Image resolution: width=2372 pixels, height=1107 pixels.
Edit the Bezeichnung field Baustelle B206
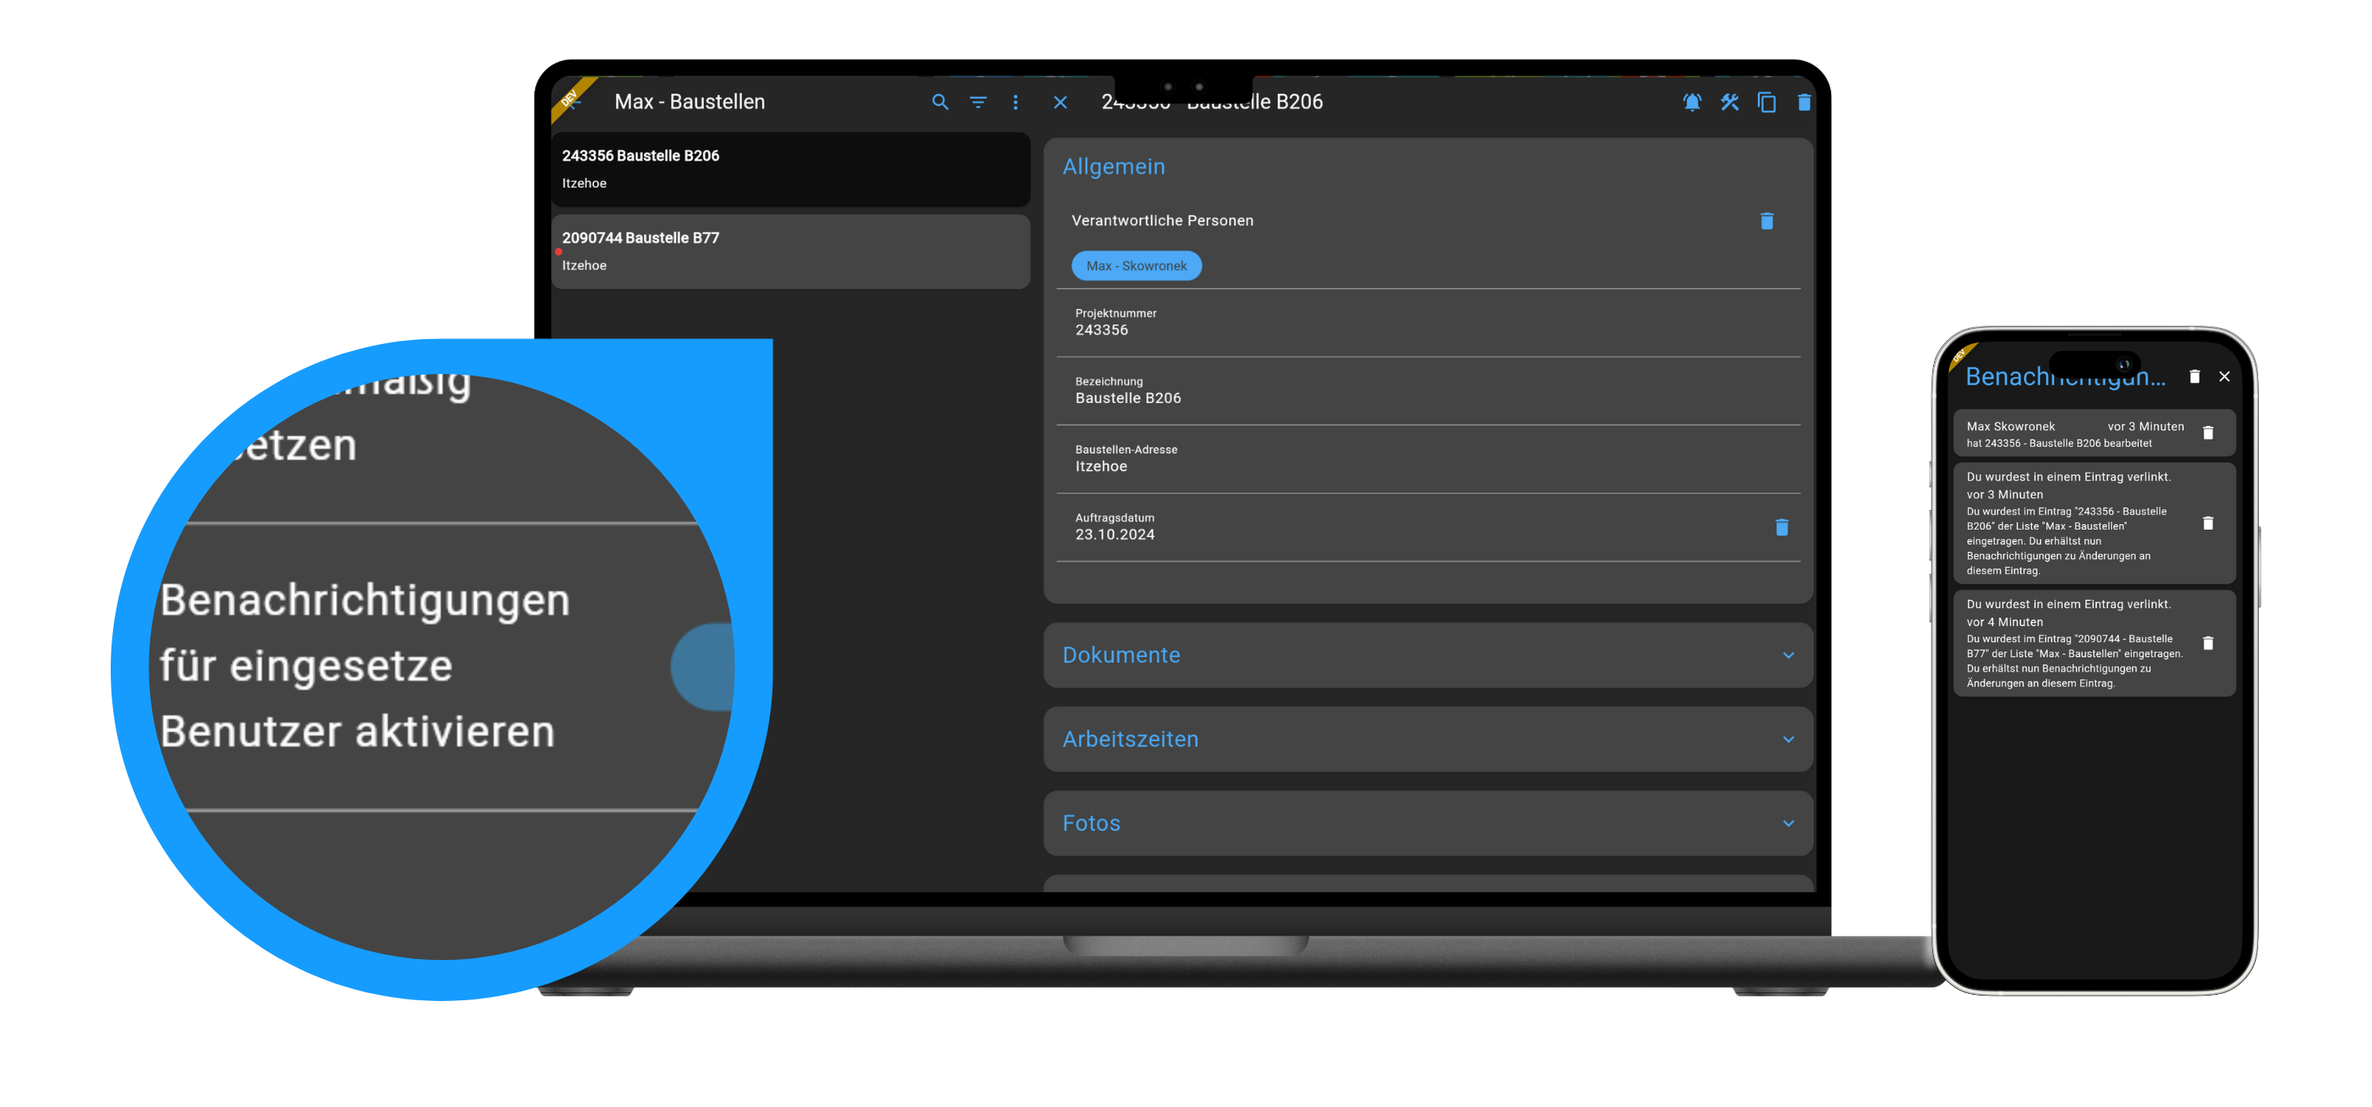(1427, 391)
